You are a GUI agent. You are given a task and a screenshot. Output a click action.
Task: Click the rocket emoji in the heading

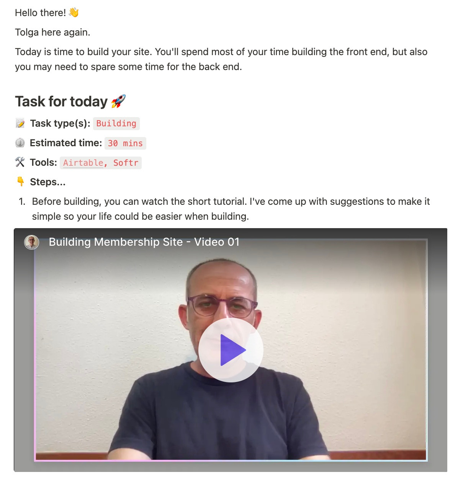tap(118, 101)
